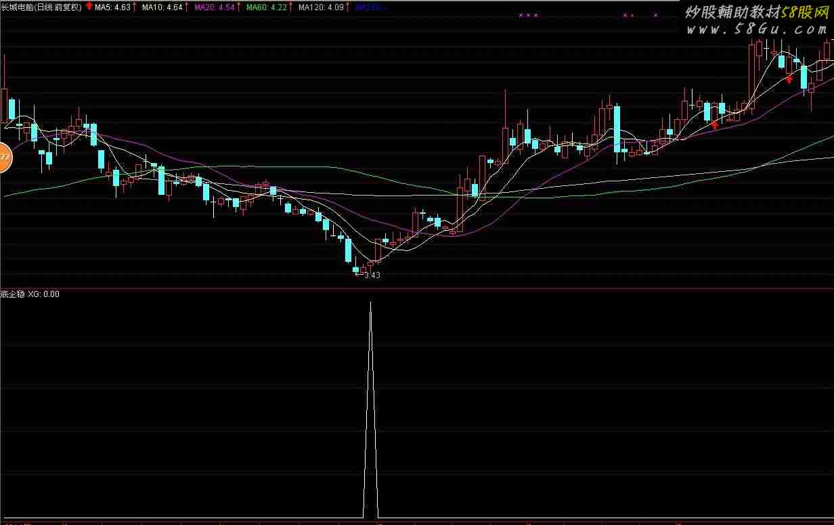Click the red arrow marker below mid-right candles
Image resolution: width=834 pixels, height=525 pixels.
point(714,125)
